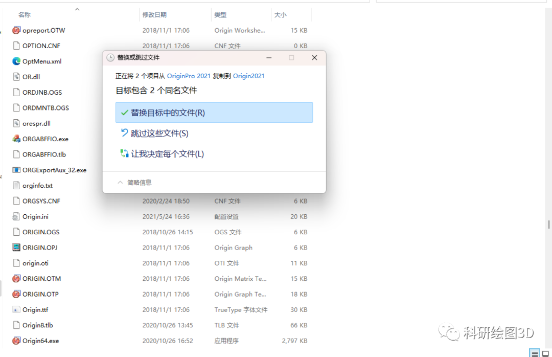552x357 pixels.
Task: Click date 2020/2/24 18:50
Action: coord(166,201)
